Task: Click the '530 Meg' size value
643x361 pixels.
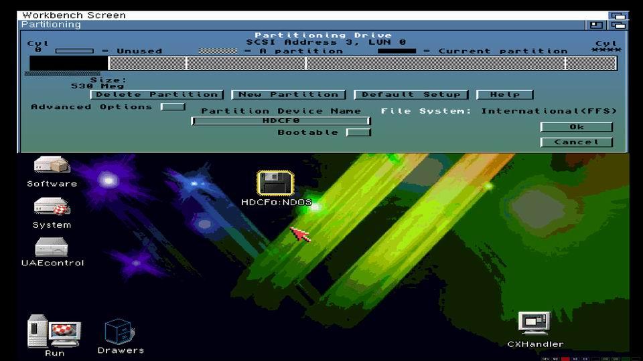Action: (98, 86)
